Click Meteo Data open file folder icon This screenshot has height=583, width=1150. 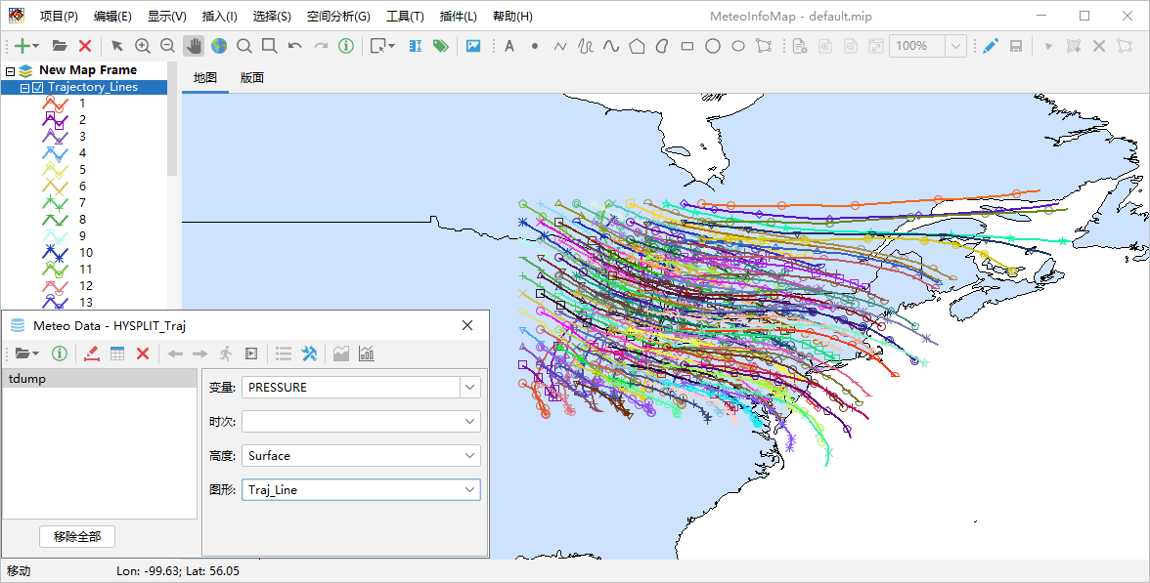(x=22, y=354)
